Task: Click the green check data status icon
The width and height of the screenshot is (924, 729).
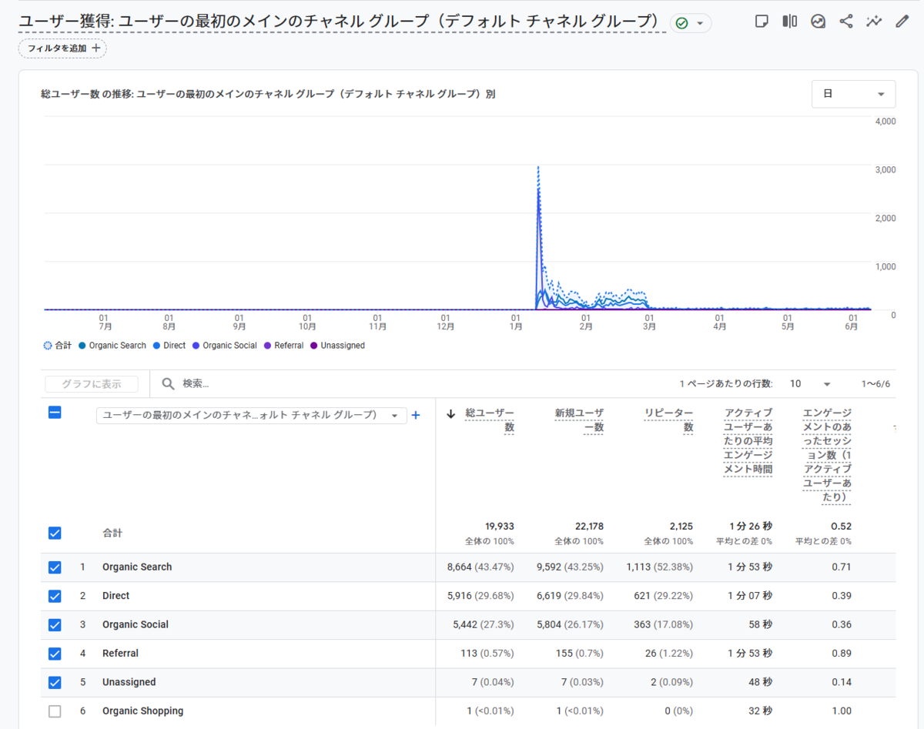Action: pyautogui.click(x=681, y=23)
